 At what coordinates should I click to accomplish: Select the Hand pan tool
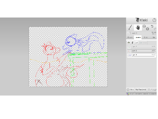(x=138, y=27)
